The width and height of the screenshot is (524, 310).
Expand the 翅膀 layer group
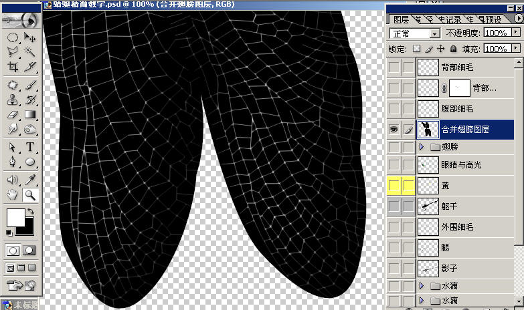click(422, 146)
